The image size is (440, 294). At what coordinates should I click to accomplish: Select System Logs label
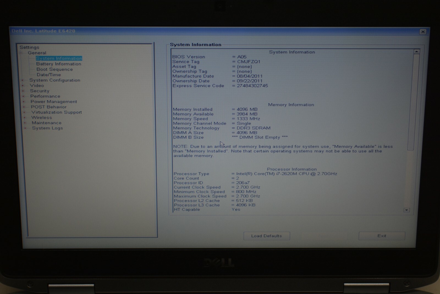(47, 128)
